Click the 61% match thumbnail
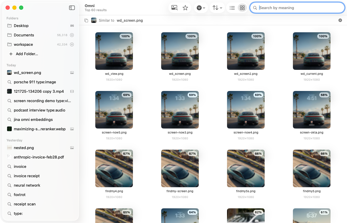Image resolution: width=347 pixels, height=223 pixels. click(x=312, y=216)
